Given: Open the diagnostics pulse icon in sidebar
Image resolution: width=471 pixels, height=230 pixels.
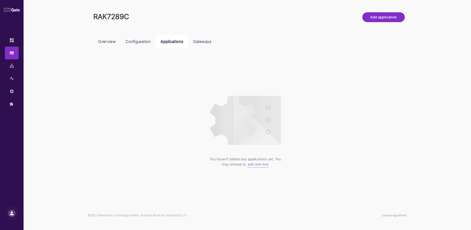Looking at the screenshot, I should [12, 79].
